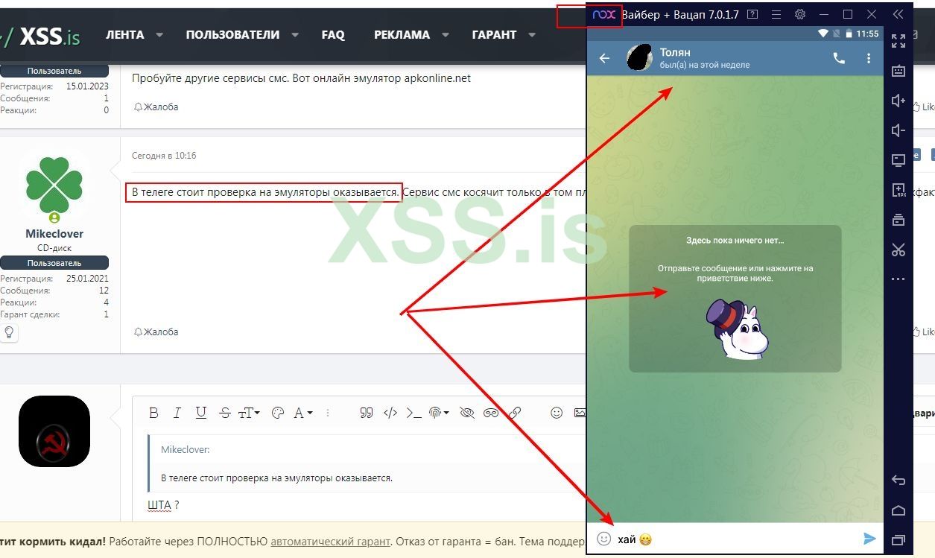This screenshot has height=558, width=935.
Task: Open РЕКЛАМА menu in navbar
Action: click(x=402, y=34)
